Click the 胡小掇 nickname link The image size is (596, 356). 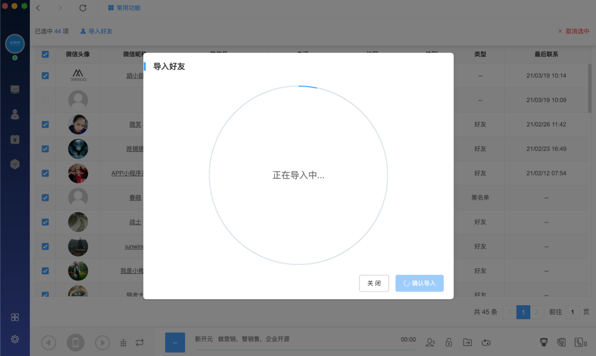[135, 76]
